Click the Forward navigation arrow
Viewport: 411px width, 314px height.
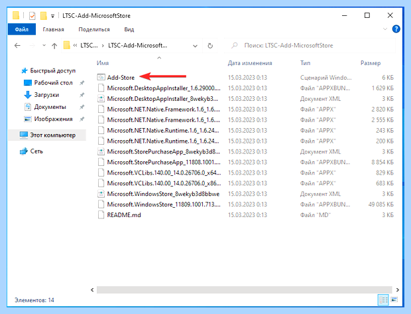[32, 46]
